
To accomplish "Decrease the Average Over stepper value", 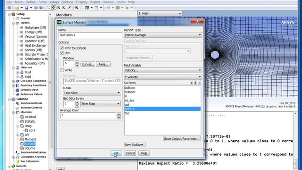I will pyautogui.click(x=119, y=118).
